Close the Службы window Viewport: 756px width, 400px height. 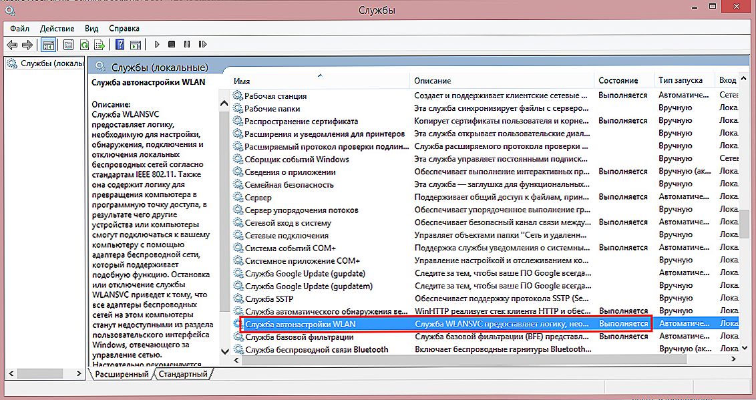coord(736,6)
